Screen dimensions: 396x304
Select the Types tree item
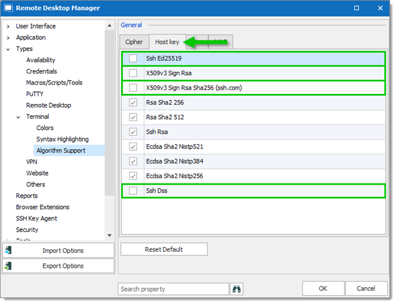pyautogui.click(x=24, y=49)
